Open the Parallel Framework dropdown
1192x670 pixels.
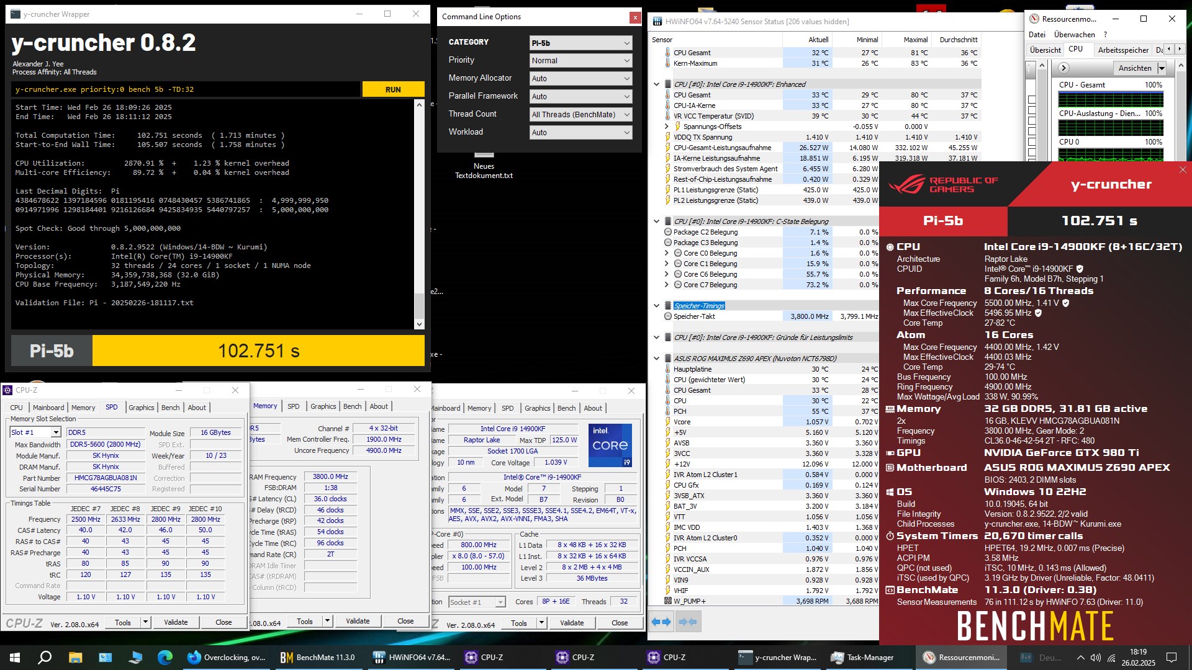(580, 97)
